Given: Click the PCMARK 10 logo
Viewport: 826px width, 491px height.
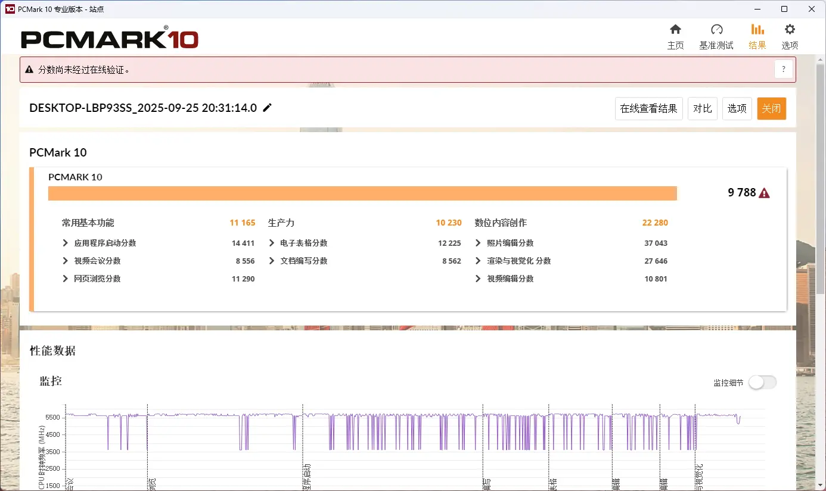Looking at the screenshot, I should pos(110,37).
